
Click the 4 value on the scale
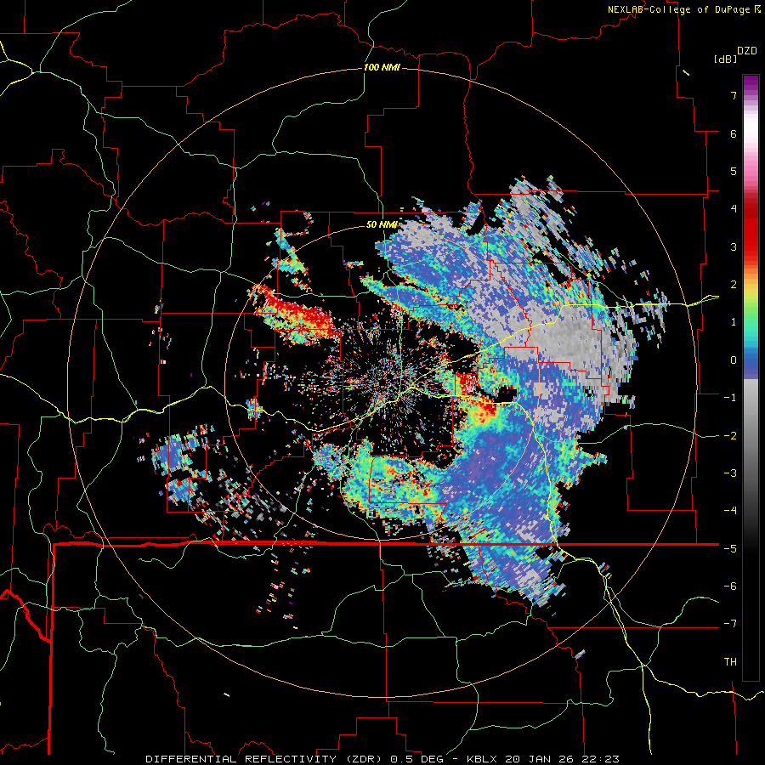[734, 209]
